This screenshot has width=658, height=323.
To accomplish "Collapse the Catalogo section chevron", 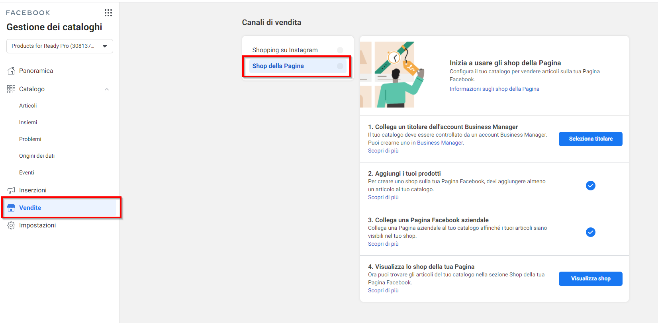I will tap(107, 89).
